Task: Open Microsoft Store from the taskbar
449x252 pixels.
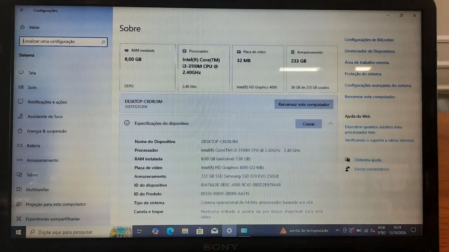Action: [200, 231]
